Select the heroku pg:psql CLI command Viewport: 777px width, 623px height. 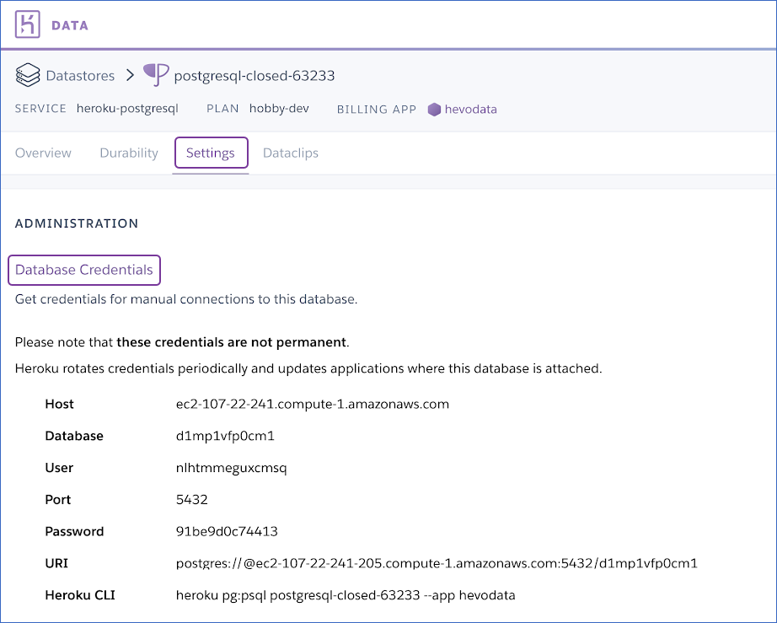(346, 594)
